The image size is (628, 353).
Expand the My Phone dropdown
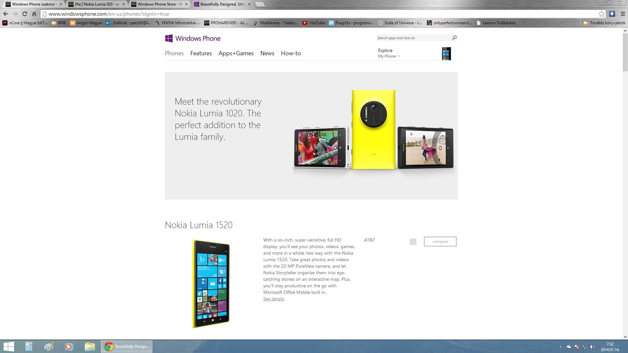click(x=389, y=56)
